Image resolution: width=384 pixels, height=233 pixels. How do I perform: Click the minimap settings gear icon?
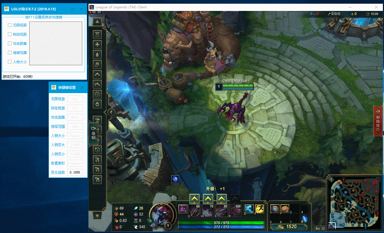(x=323, y=229)
